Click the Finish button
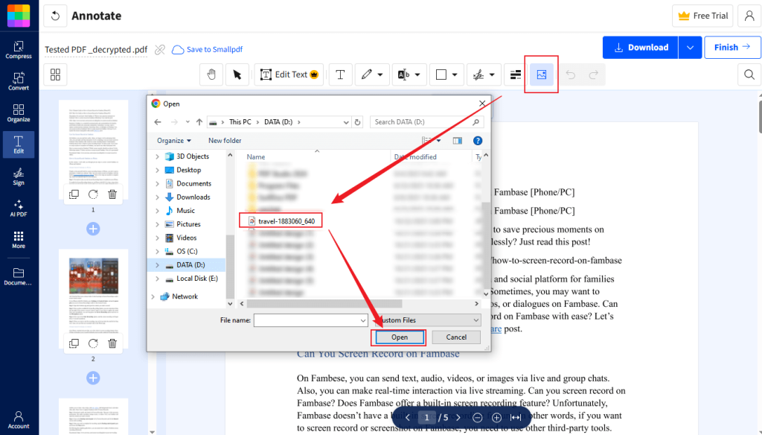 tap(732, 47)
